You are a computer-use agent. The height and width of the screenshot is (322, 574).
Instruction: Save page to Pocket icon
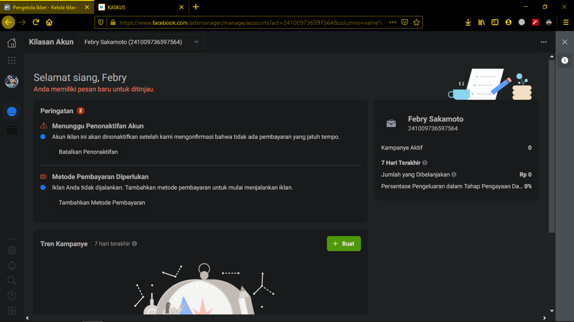(404, 22)
